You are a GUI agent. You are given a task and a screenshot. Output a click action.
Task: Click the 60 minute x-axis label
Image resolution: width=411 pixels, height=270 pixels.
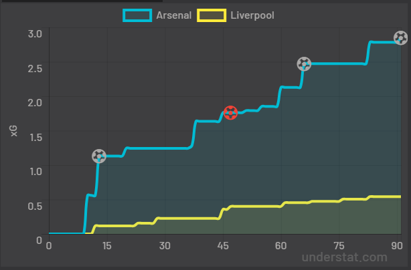[x=280, y=246]
